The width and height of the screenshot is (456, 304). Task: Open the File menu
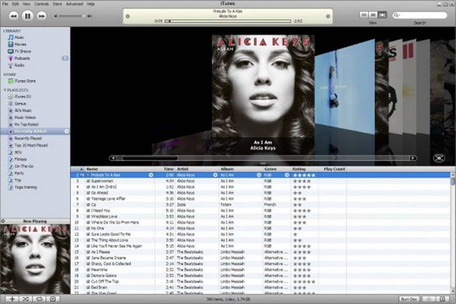pos(5,4)
